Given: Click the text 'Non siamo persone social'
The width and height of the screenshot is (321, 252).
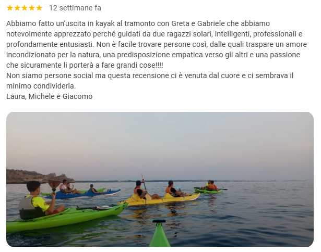Looking at the screenshot, I should pyautogui.click(x=50, y=75).
